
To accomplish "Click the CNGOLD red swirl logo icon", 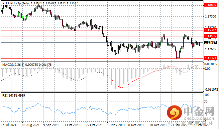I will tap(174, 112).
